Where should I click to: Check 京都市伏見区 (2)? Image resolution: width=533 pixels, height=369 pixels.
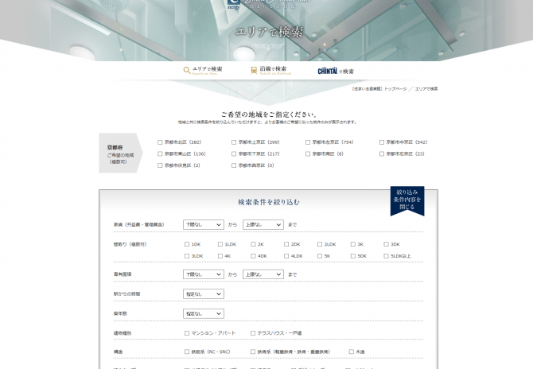(160, 165)
